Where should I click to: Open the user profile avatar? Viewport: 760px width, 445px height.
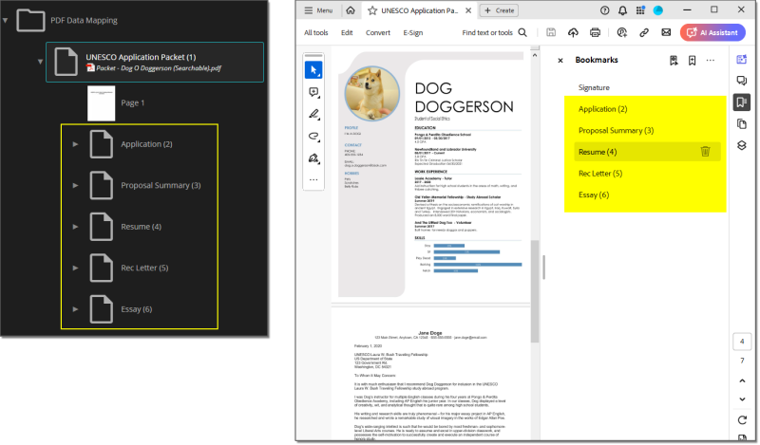(657, 10)
